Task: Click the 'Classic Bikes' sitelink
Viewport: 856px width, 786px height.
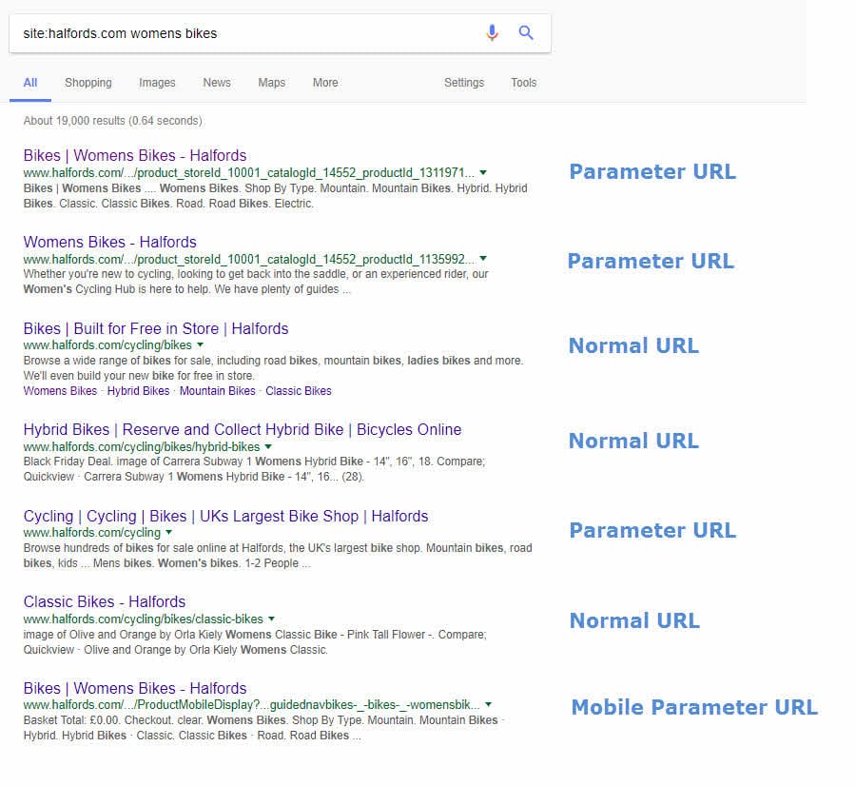Action: [x=299, y=391]
